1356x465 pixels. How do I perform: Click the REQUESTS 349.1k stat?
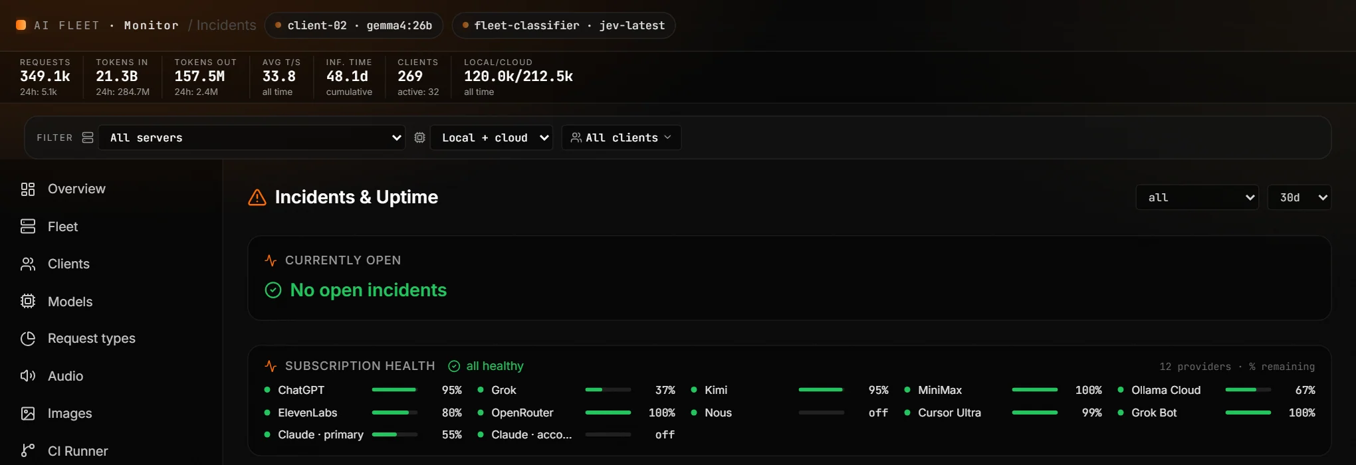(x=45, y=77)
